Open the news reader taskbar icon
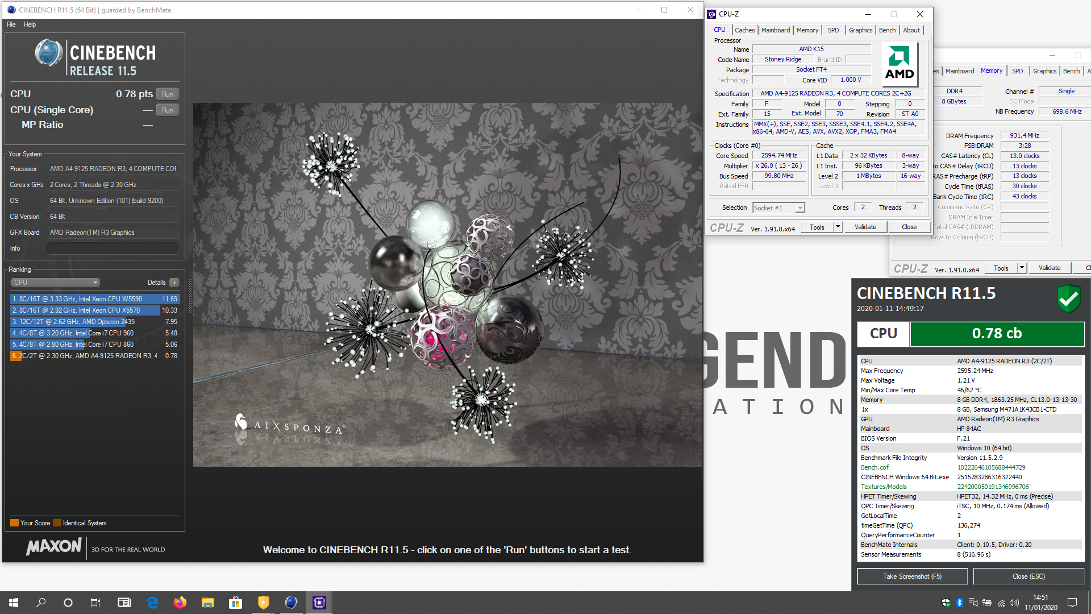This screenshot has width=1091, height=614. pyautogui.click(x=124, y=603)
